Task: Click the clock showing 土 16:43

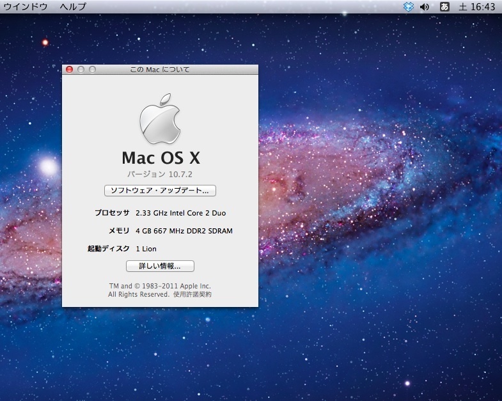Action: pyautogui.click(x=476, y=7)
